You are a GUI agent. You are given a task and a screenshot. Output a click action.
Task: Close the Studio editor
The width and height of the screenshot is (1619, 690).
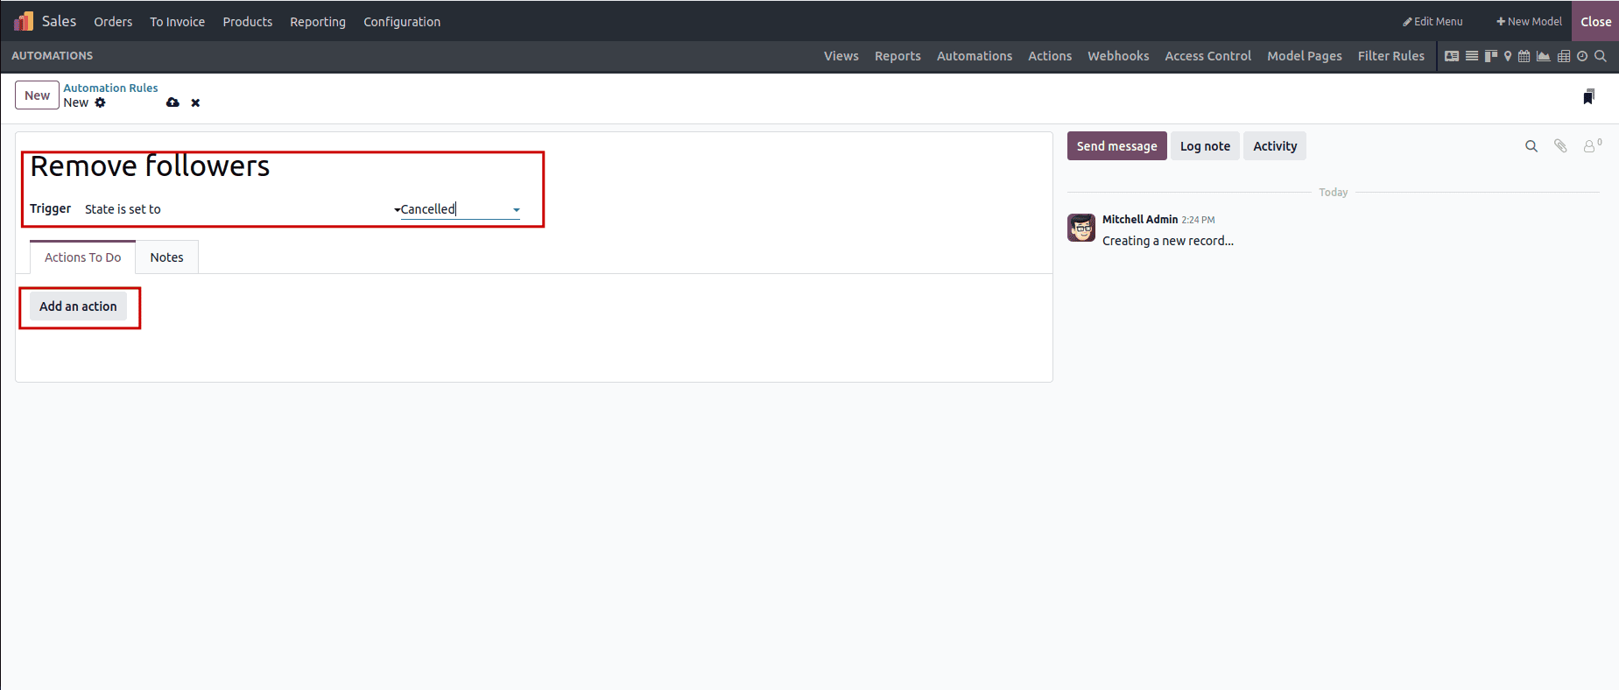[1595, 21]
